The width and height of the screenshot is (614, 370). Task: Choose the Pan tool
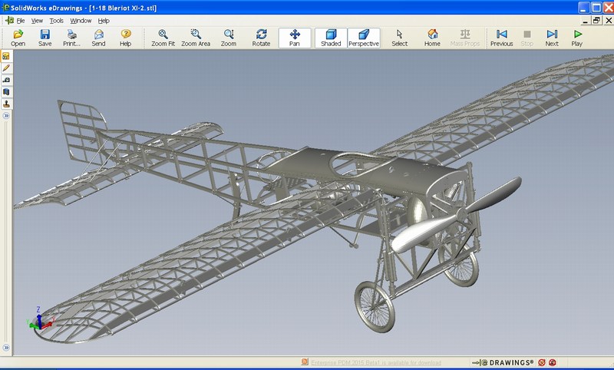(295, 38)
